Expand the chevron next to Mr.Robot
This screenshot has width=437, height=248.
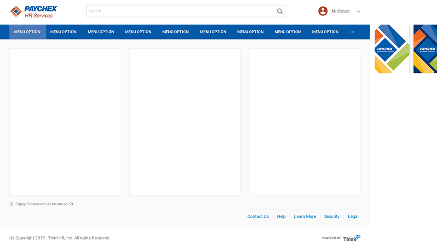click(358, 11)
